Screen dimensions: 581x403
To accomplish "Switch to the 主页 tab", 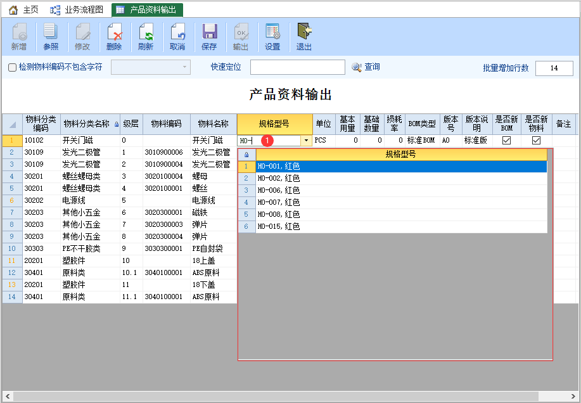I will tap(24, 10).
